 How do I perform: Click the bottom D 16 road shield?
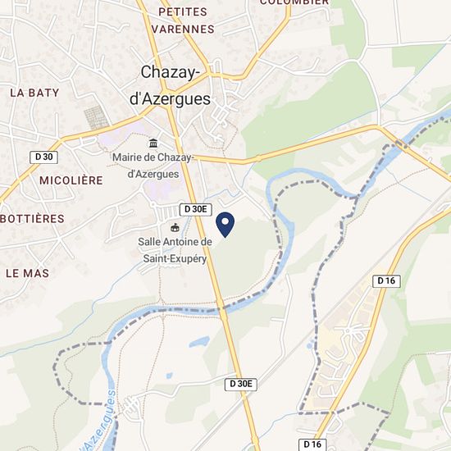(x=312, y=444)
